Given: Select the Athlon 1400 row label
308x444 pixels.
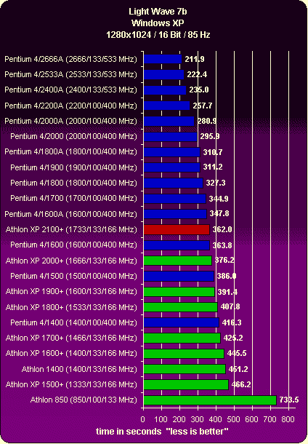Looking at the screenshot, I should tap(79, 369).
